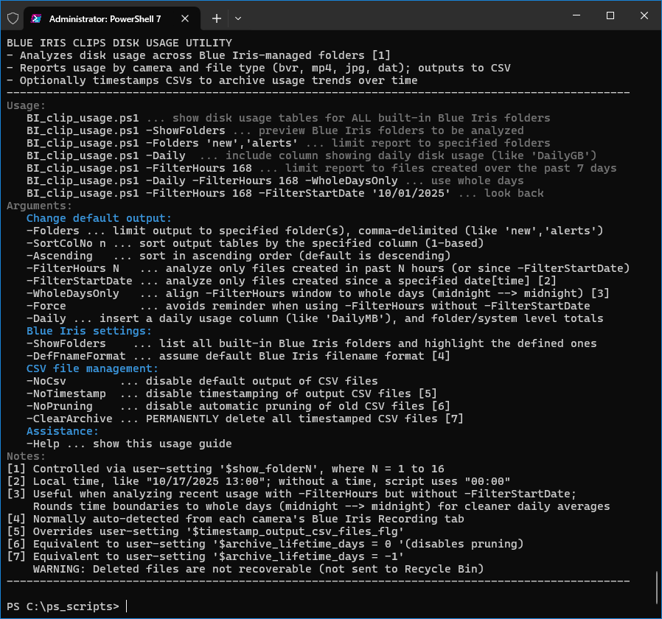
Task: Click the -WholeDaysOnly argument in Arguments list
Action: coord(72,293)
